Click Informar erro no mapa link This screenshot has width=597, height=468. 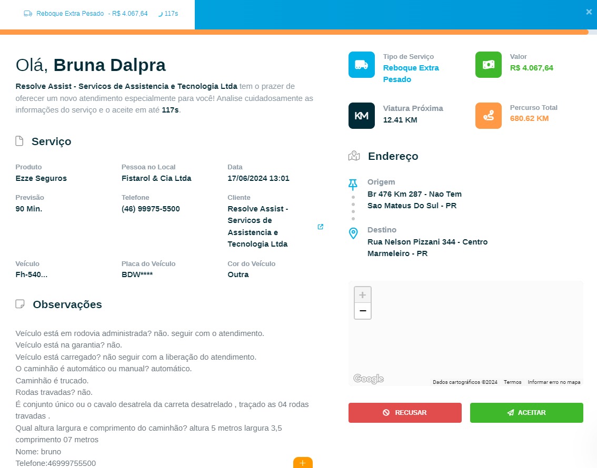coord(554,382)
